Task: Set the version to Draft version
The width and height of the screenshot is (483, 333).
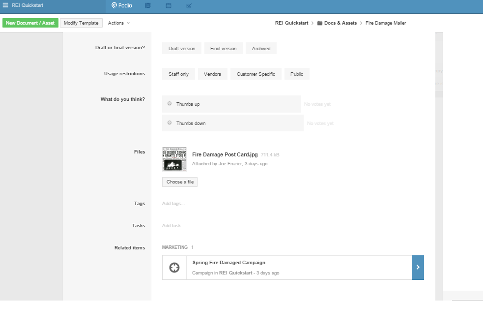Action: 182,48
